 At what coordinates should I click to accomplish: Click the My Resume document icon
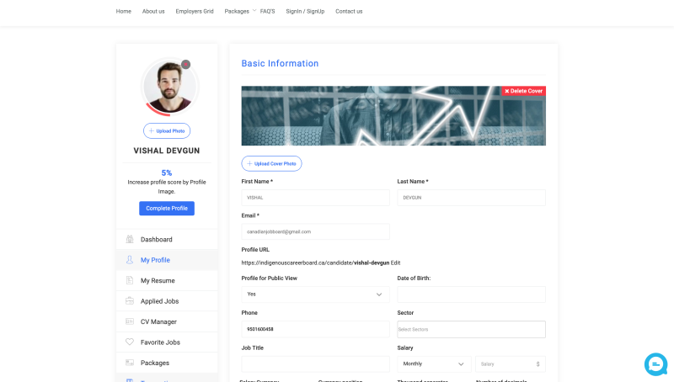click(x=130, y=280)
